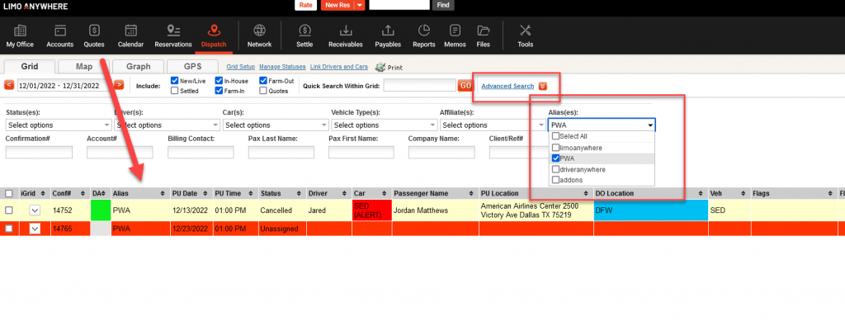The height and width of the screenshot is (335, 845).
Task: Switch to the Map tab
Action: [x=83, y=66]
